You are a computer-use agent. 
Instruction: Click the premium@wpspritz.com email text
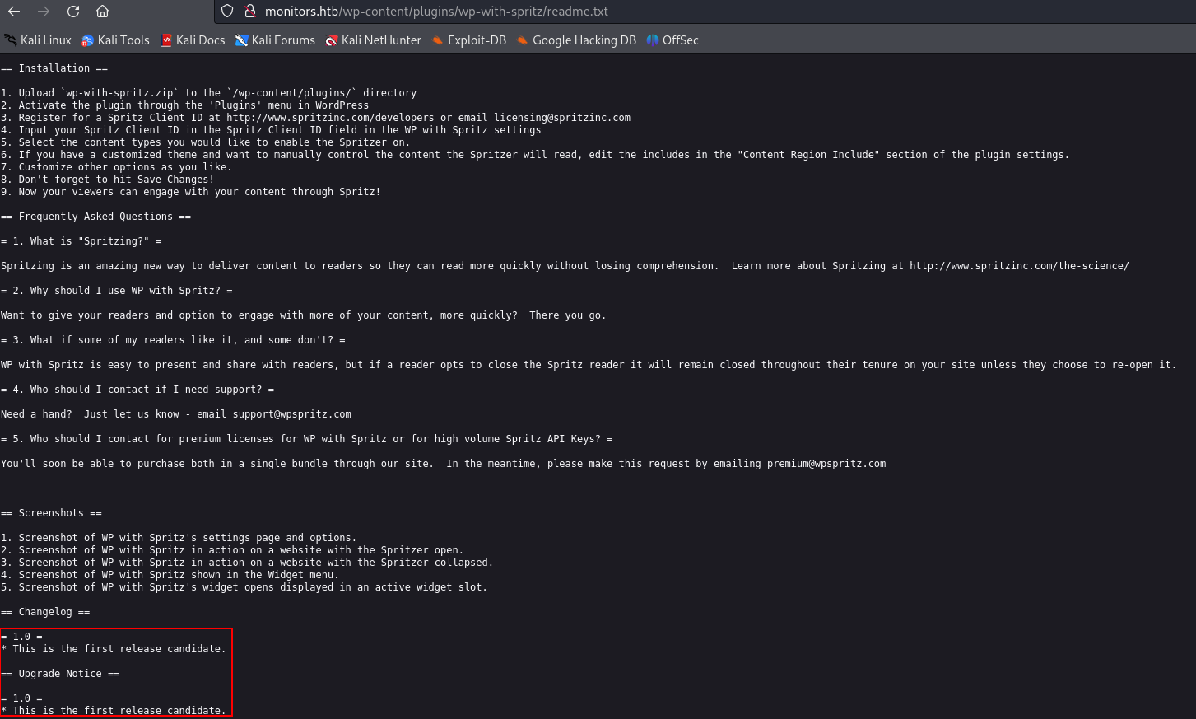pyautogui.click(x=826, y=464)
